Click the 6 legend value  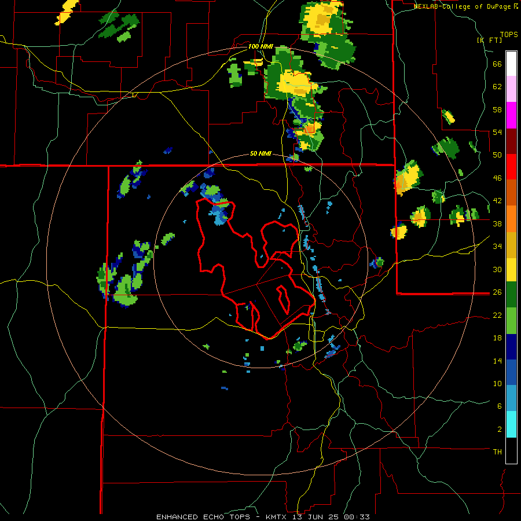[500, 406]
